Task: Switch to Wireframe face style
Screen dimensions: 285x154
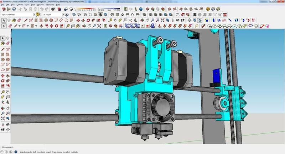Action: [85, 15]
